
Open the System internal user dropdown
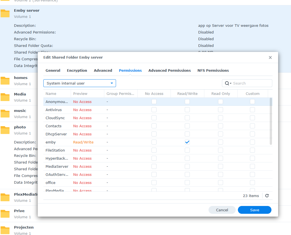pyautogui.click(x=80, y=83)
